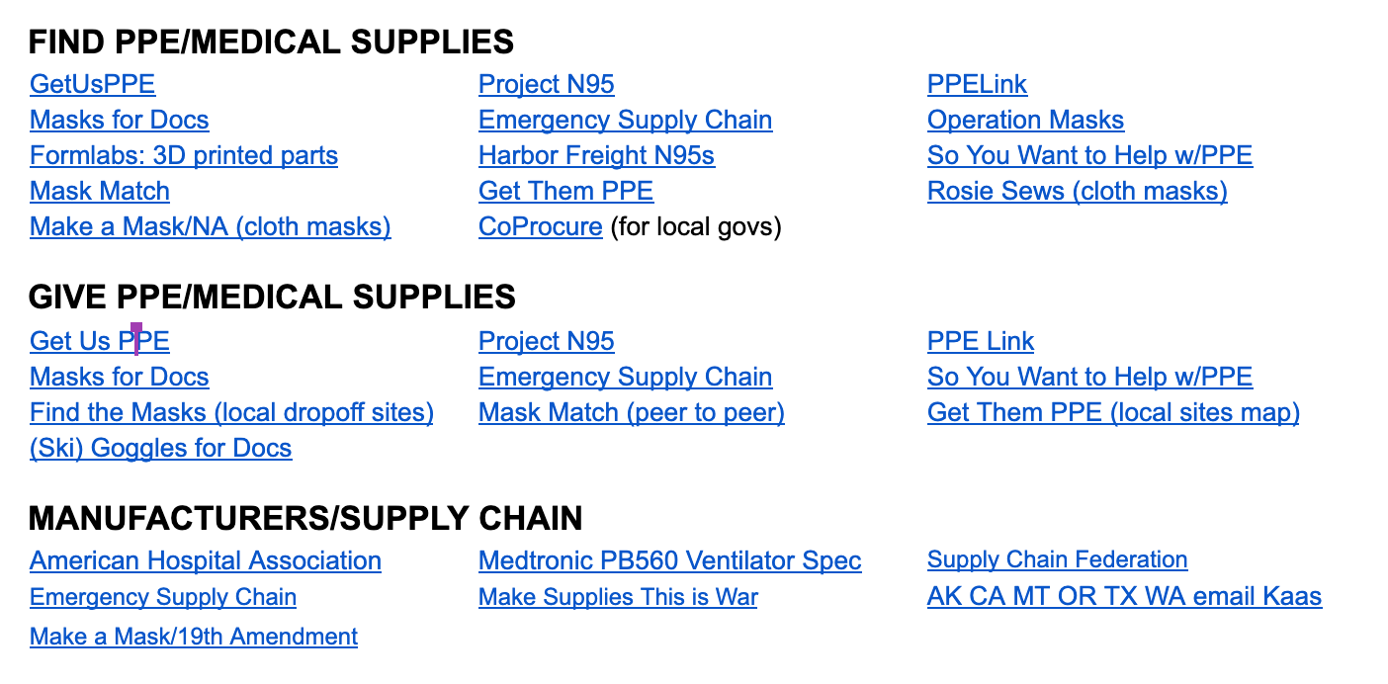
Task: Open Mask Match peer to peer link
Action: coord(631,412)
